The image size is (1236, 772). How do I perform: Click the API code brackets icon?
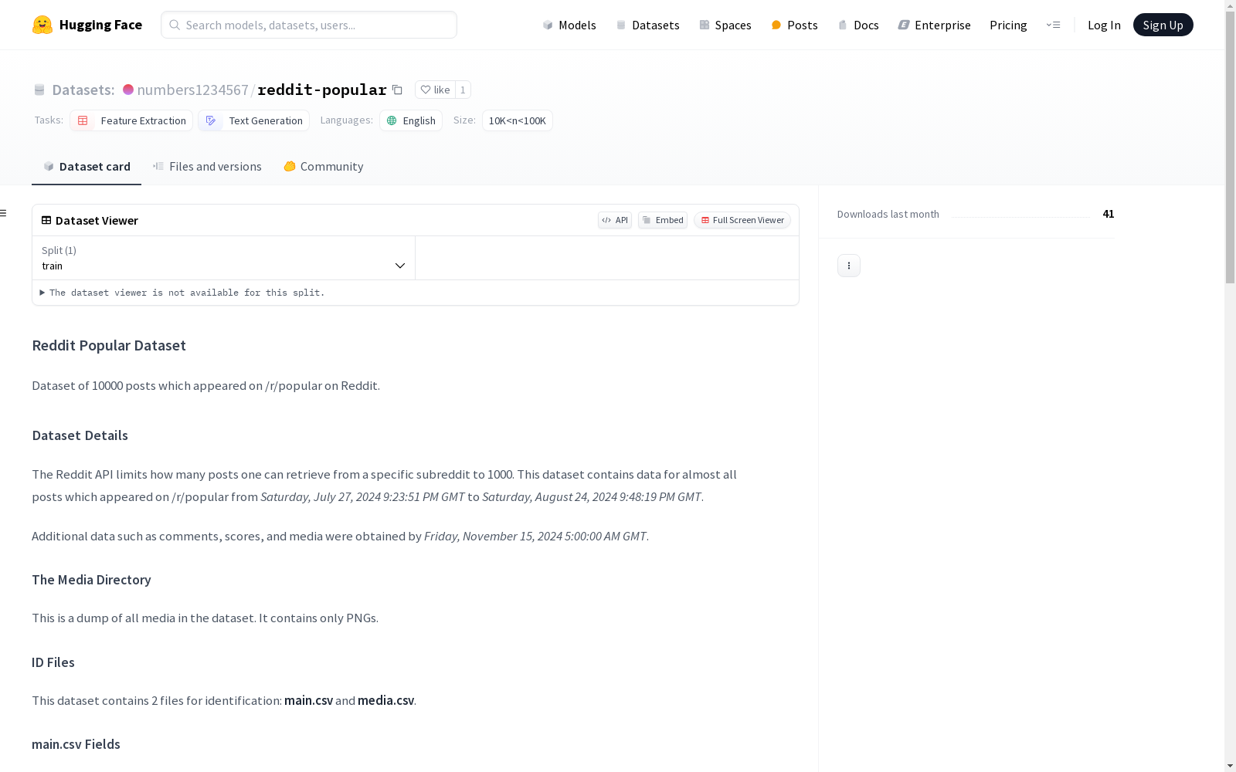pos(606,220)
